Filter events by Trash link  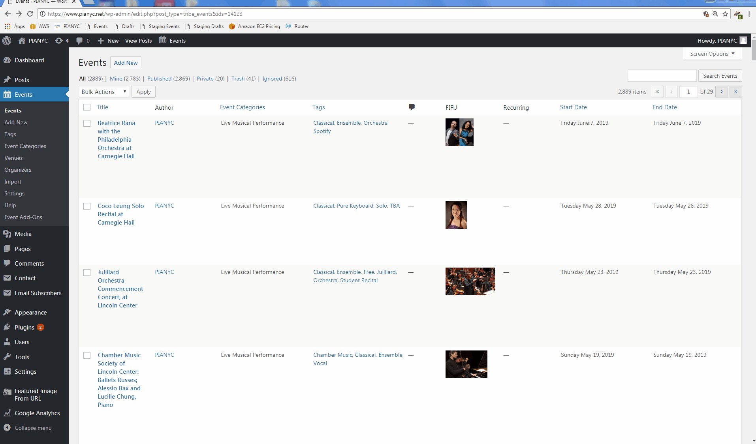click(238, 79)
